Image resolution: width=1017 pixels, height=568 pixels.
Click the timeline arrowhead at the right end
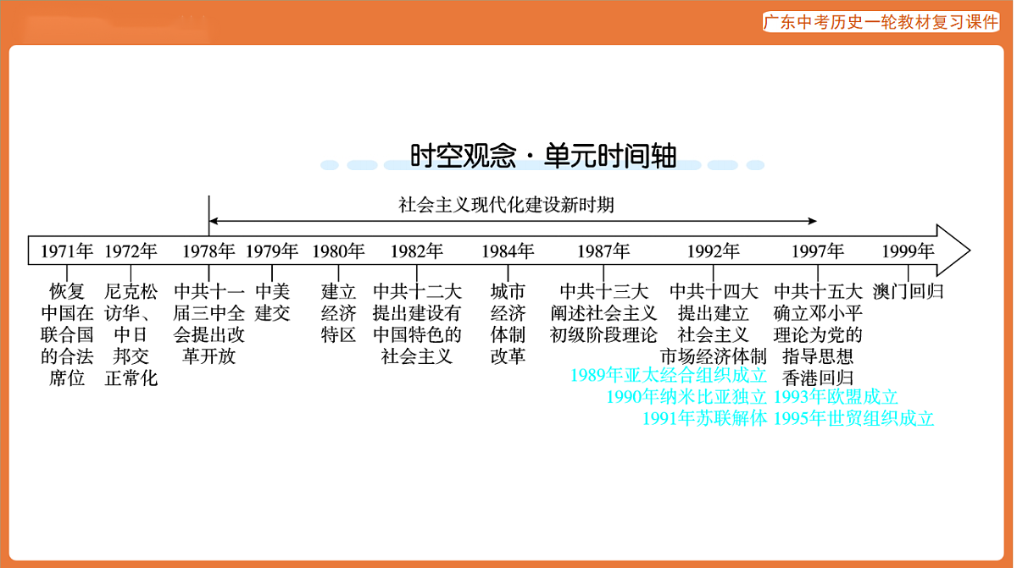coord(953,250)
